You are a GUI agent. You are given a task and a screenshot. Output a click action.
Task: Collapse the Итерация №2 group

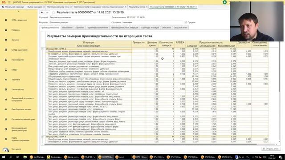click(42, 136)
